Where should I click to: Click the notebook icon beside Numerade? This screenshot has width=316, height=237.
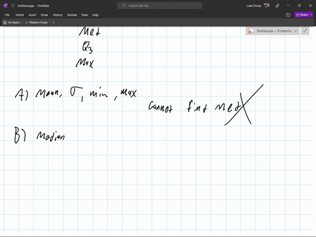(x=251, y=31)
